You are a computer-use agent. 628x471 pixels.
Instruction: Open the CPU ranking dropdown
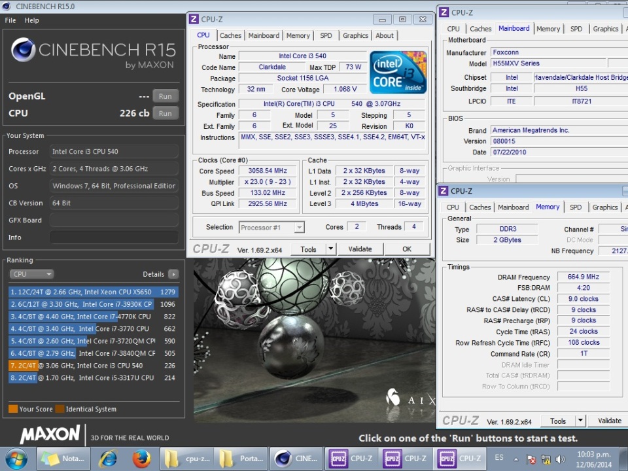pos(31,274)
